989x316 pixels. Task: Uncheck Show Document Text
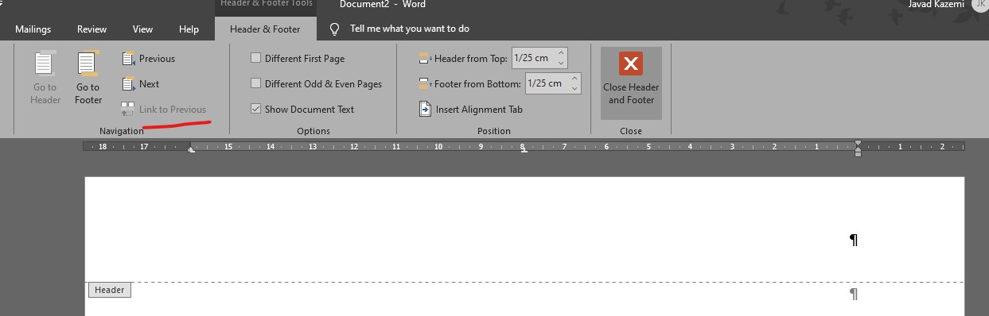(255, 109)
